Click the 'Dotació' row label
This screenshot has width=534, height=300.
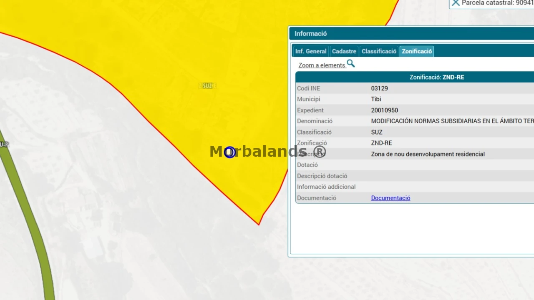[x=307, y=165]
